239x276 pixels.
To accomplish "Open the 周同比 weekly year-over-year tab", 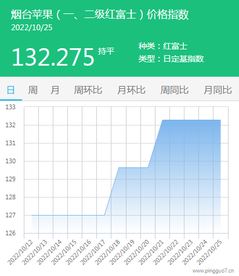I will click(x=175, y=90).
